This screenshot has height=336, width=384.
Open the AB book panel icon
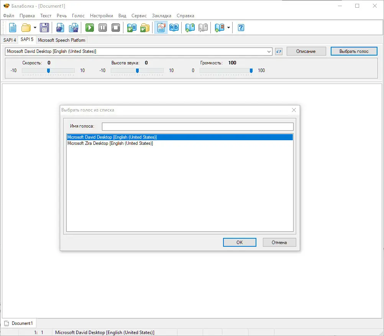(x=174, y=28)
